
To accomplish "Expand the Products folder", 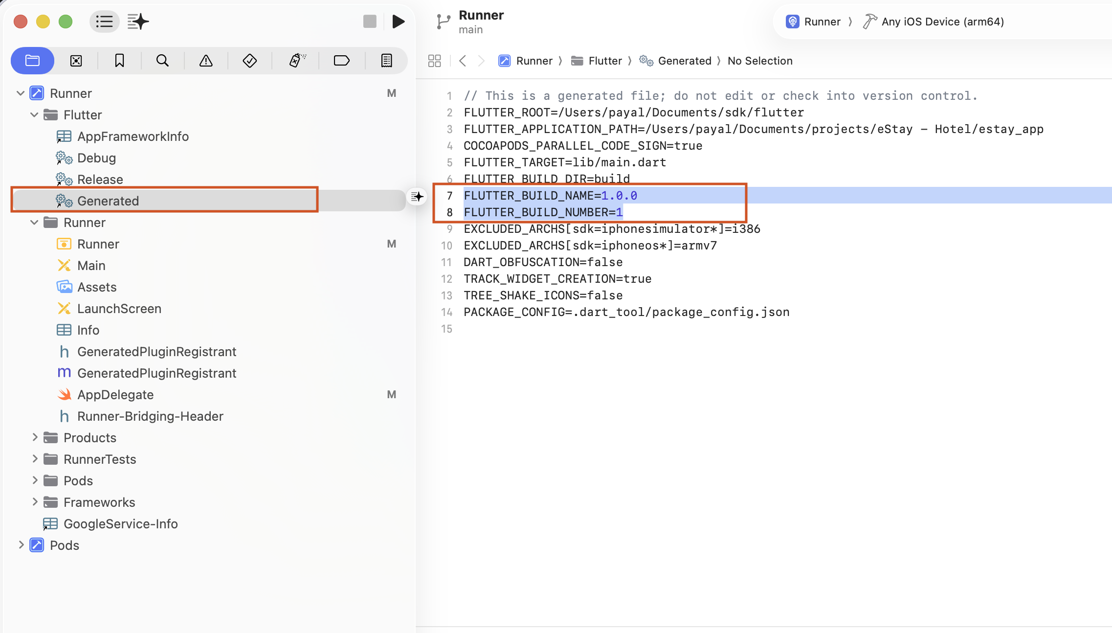I will pyautogui.click(x=34, y=437).
